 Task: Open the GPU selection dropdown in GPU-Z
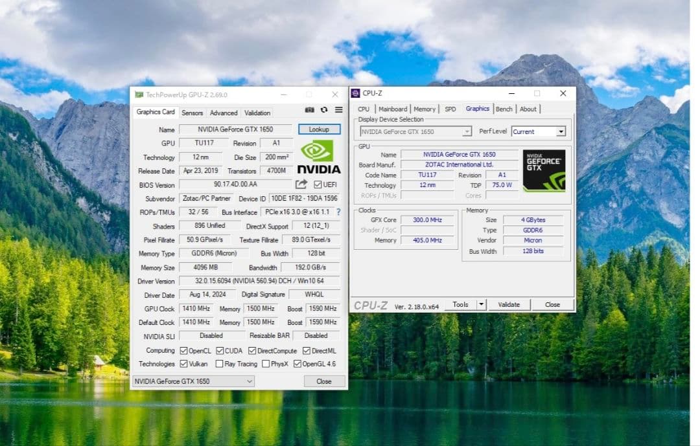click(x=193, y=381)
